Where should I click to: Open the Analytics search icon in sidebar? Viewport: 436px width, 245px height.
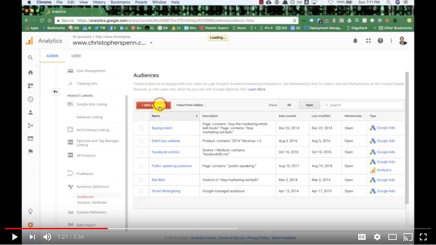[x=30, y=58]
